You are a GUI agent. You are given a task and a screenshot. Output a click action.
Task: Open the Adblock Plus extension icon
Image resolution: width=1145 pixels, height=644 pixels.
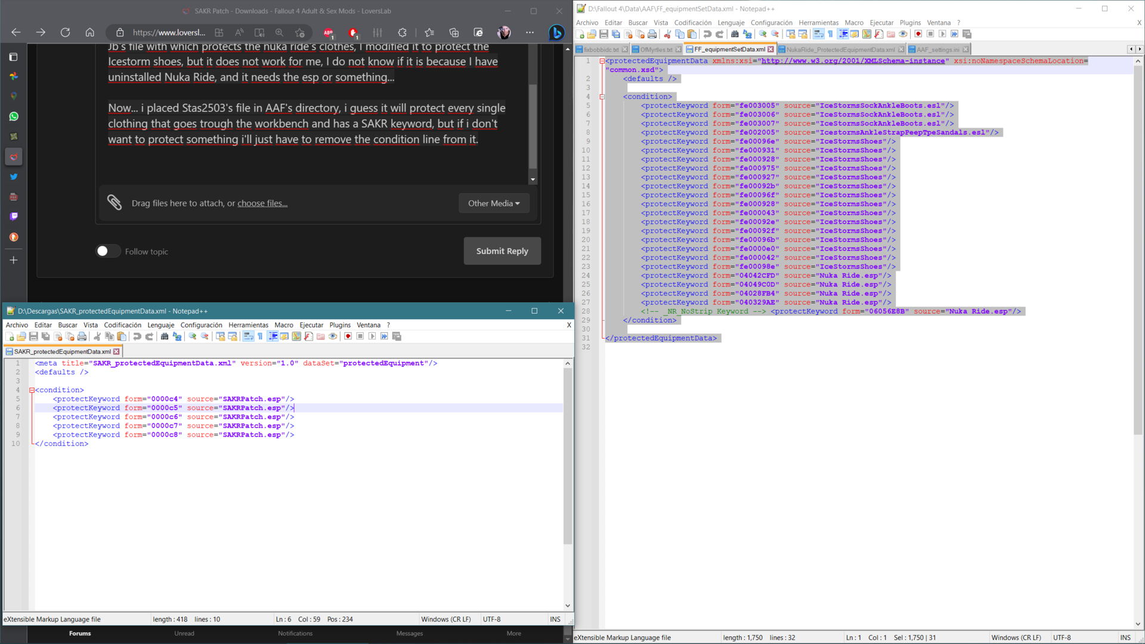click(x=329, y=33)
